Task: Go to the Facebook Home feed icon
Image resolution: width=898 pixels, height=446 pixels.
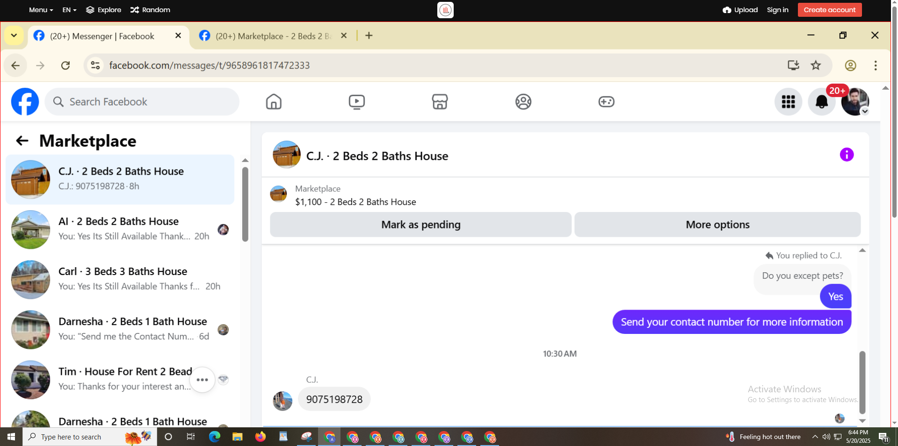Action: click(274, 101)
